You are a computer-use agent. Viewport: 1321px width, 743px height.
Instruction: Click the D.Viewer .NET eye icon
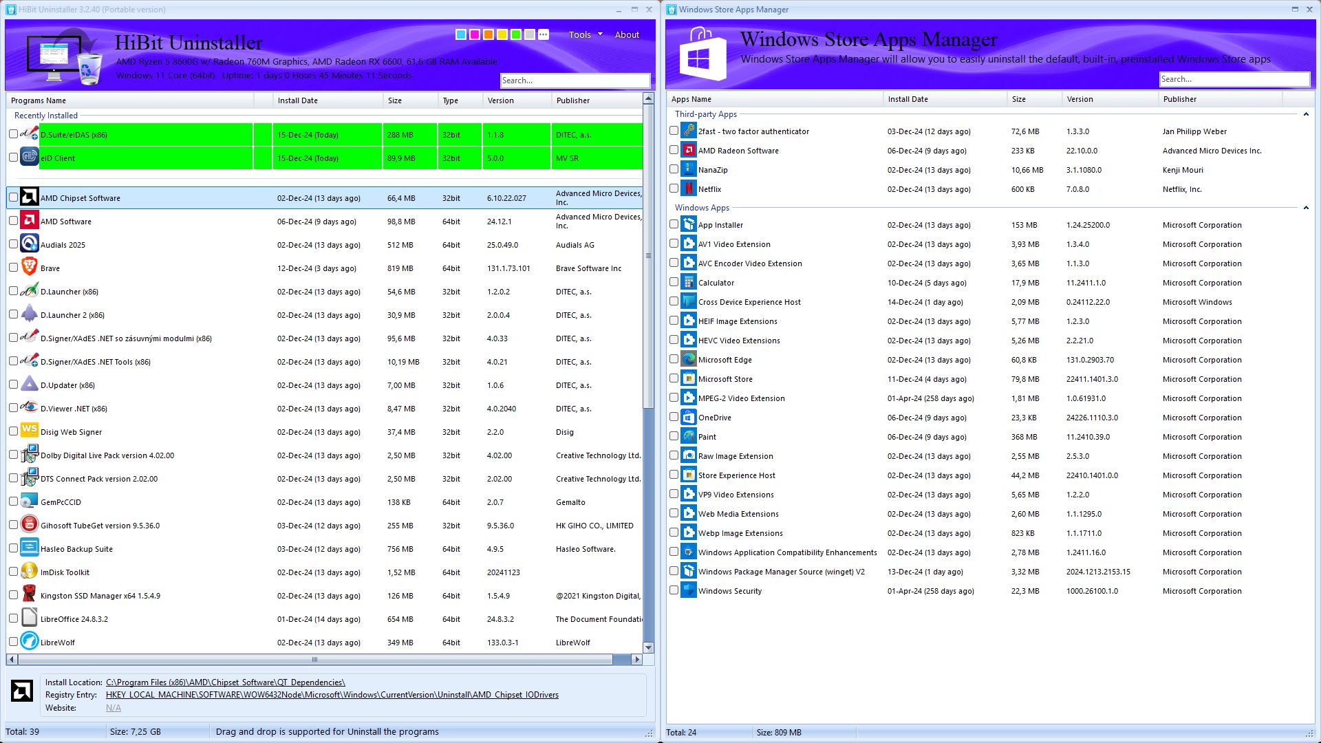pos(29,408)
